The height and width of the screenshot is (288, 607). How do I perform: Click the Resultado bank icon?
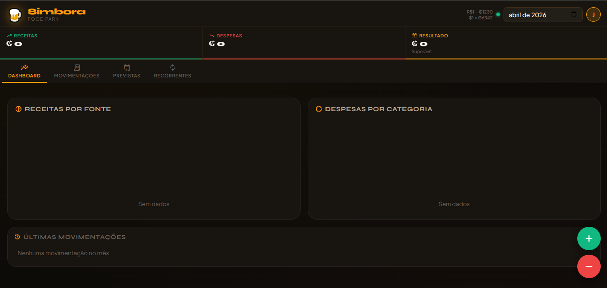tap(414, 35)
